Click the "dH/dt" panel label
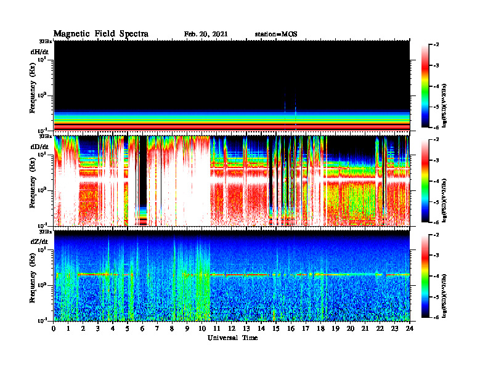488x377 pixels. (x=39, y=52)
